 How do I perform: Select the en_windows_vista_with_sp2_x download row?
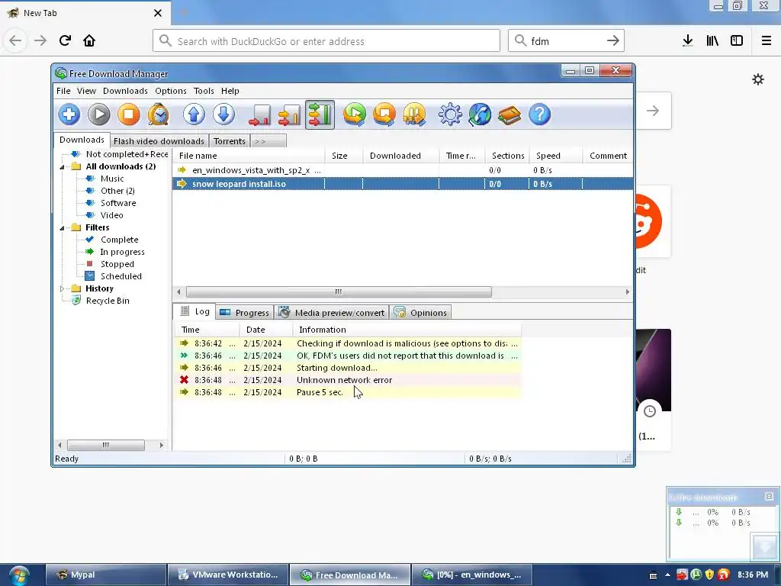click(403, 170)
